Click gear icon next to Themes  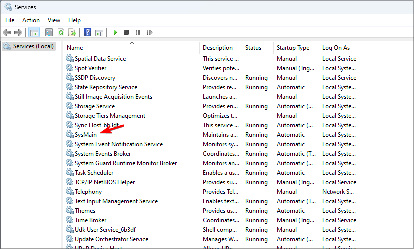70,210
